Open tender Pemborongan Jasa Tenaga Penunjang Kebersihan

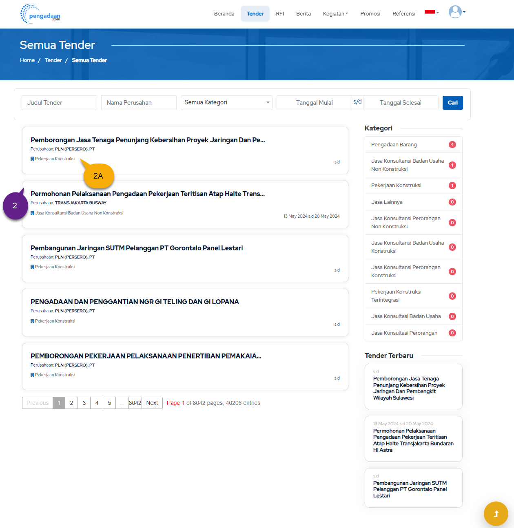[148, 140]
